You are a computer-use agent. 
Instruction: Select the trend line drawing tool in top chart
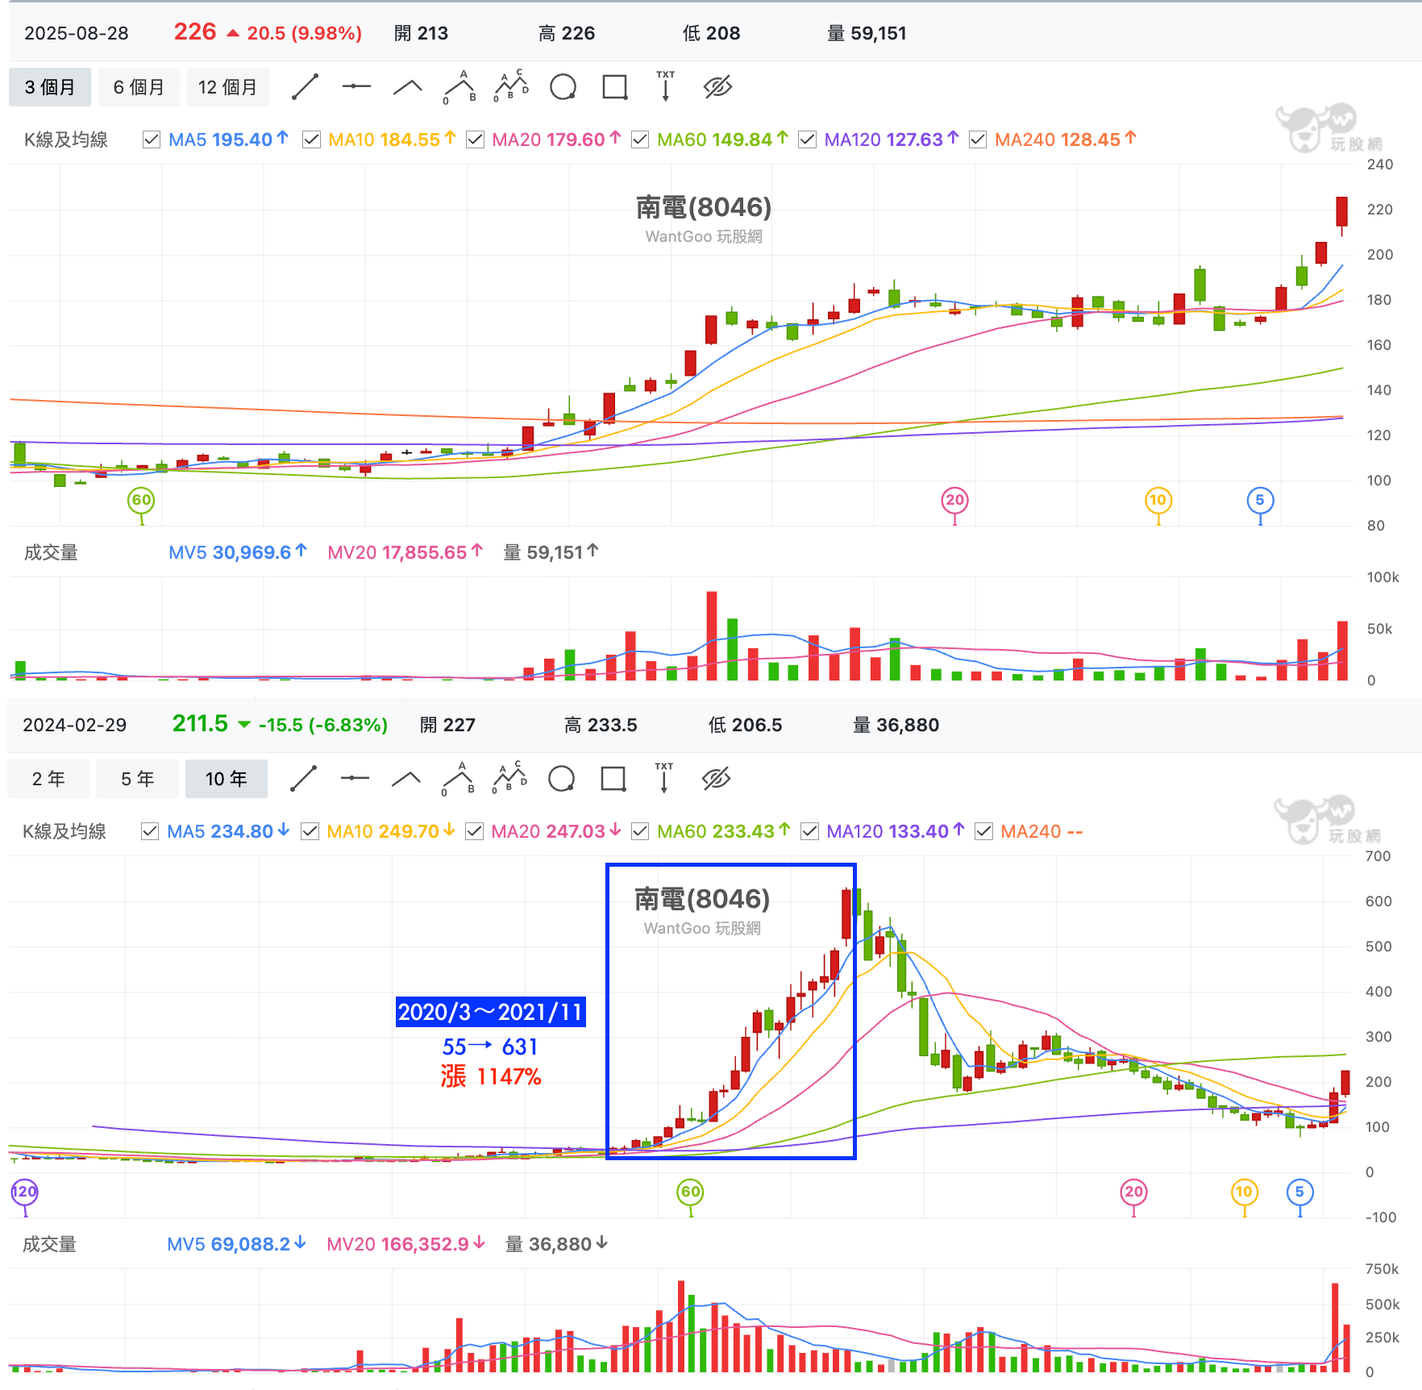point(305,87)
